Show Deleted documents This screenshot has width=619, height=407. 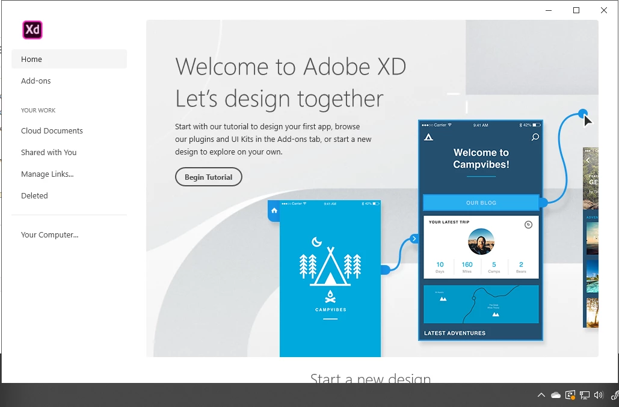[x=34, y=196]
